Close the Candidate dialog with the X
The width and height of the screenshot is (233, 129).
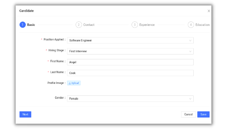209,11
